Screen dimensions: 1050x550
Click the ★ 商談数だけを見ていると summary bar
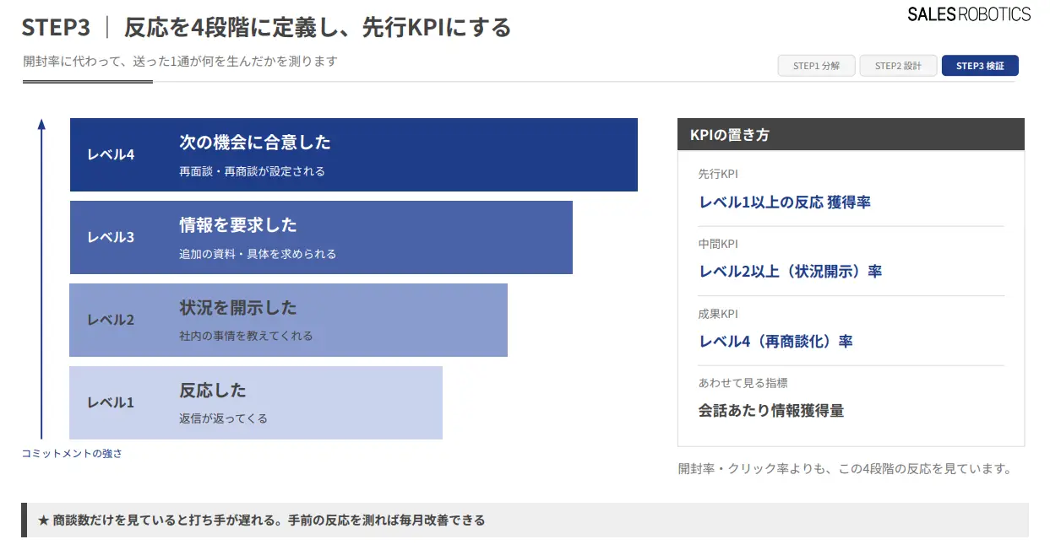[525, 520]
